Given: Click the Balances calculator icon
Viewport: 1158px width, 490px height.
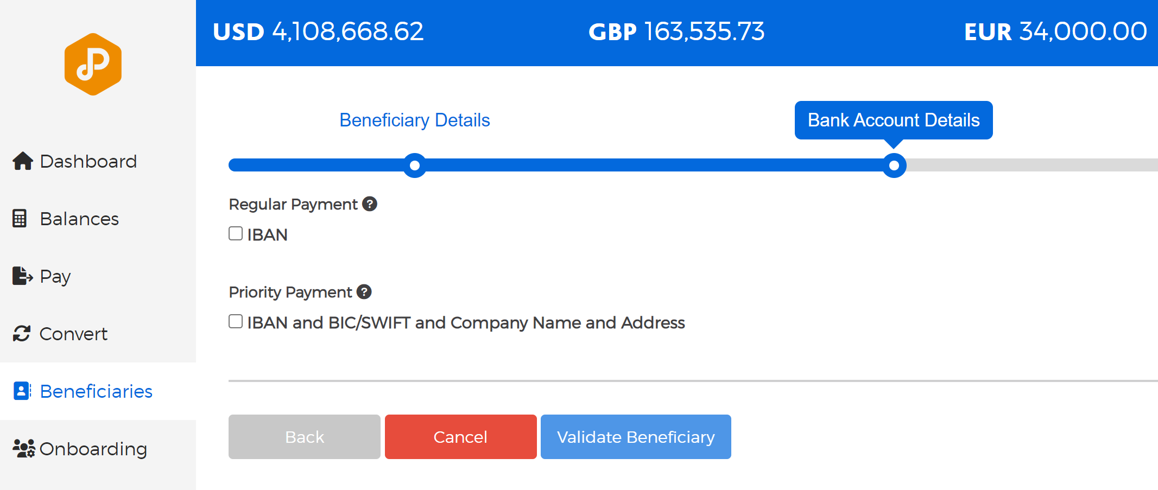Looking at the screenshot, I should click(20, 219).
